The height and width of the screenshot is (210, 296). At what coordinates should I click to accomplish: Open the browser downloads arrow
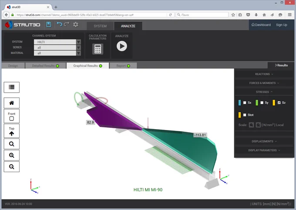[x=256, y=15]
